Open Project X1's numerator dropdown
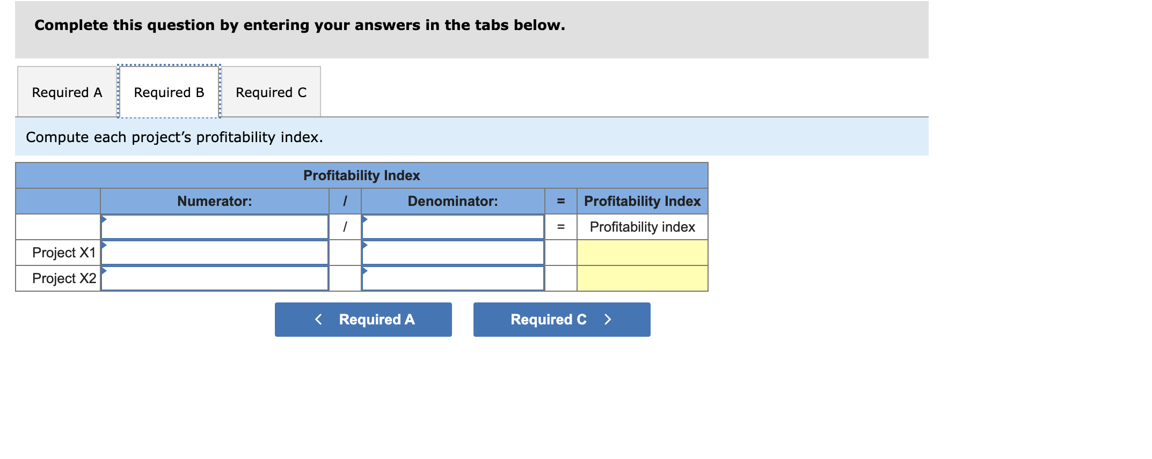The height and width of the screenshot is (459, 1152). [215, 252]
